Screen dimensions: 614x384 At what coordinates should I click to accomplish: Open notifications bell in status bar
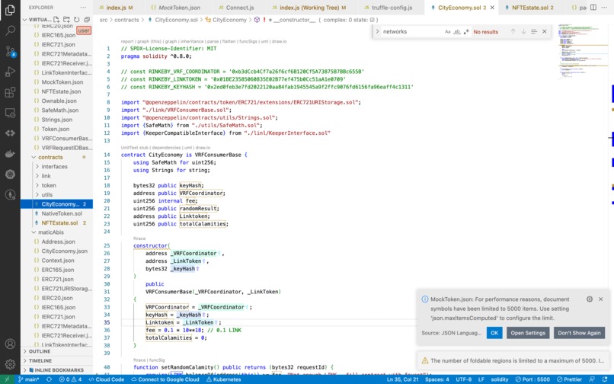coord(605,379)
